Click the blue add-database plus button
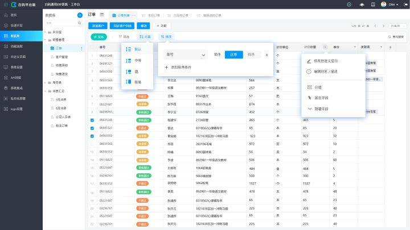The height and width of the screenshot is (230, 410). [x=80, y=15]
